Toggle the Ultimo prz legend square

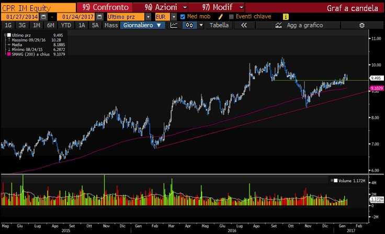[x=9, y=35]
